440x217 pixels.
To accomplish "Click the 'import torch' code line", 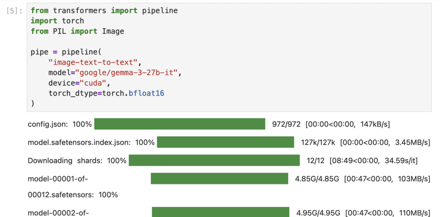I will pos(57,21).
